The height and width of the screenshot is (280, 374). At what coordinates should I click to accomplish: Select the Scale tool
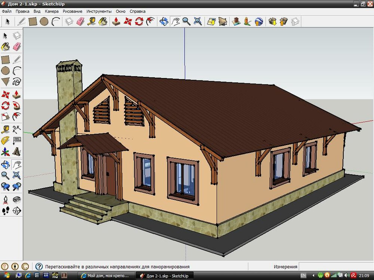[x=5, y=117]
